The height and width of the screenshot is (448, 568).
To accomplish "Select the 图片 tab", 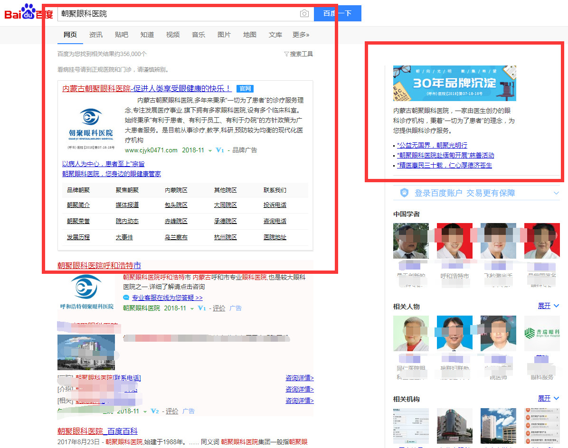I will coord(224,35).
